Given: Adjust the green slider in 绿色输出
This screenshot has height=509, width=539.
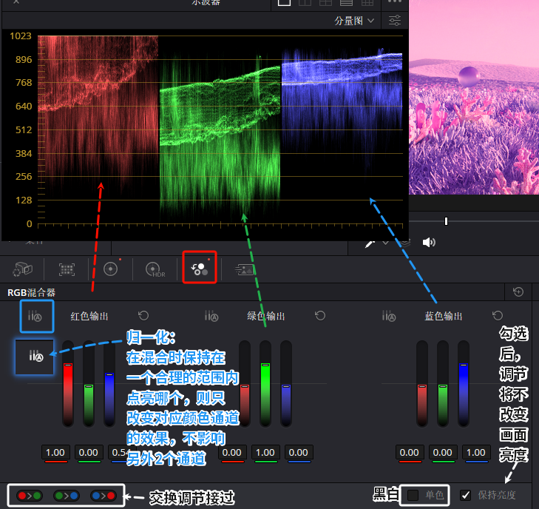Looking at the screenshot, I should coord(265,384).
